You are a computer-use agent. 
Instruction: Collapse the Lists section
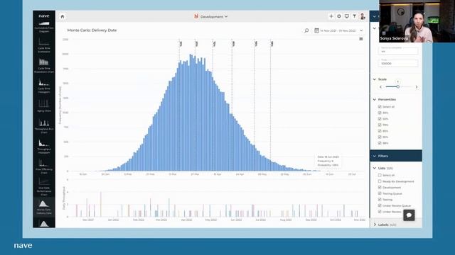click(375, 168)
